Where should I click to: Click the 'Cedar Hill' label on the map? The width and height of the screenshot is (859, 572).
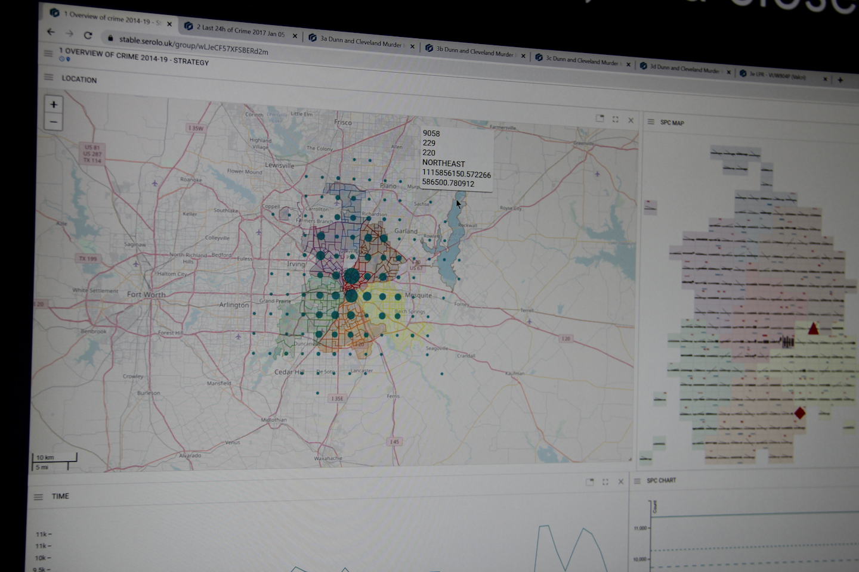[x=289, y=372]
